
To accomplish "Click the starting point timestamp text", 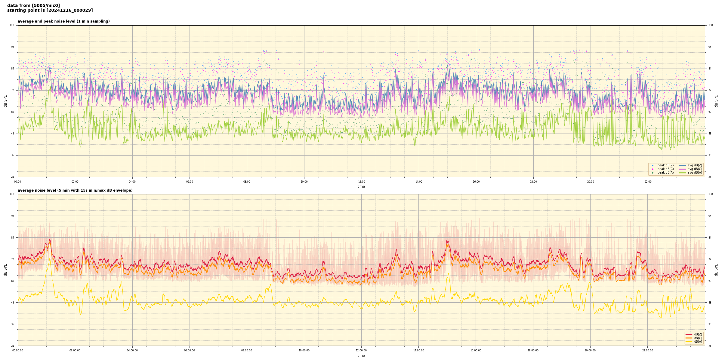I will click(50, 11).
